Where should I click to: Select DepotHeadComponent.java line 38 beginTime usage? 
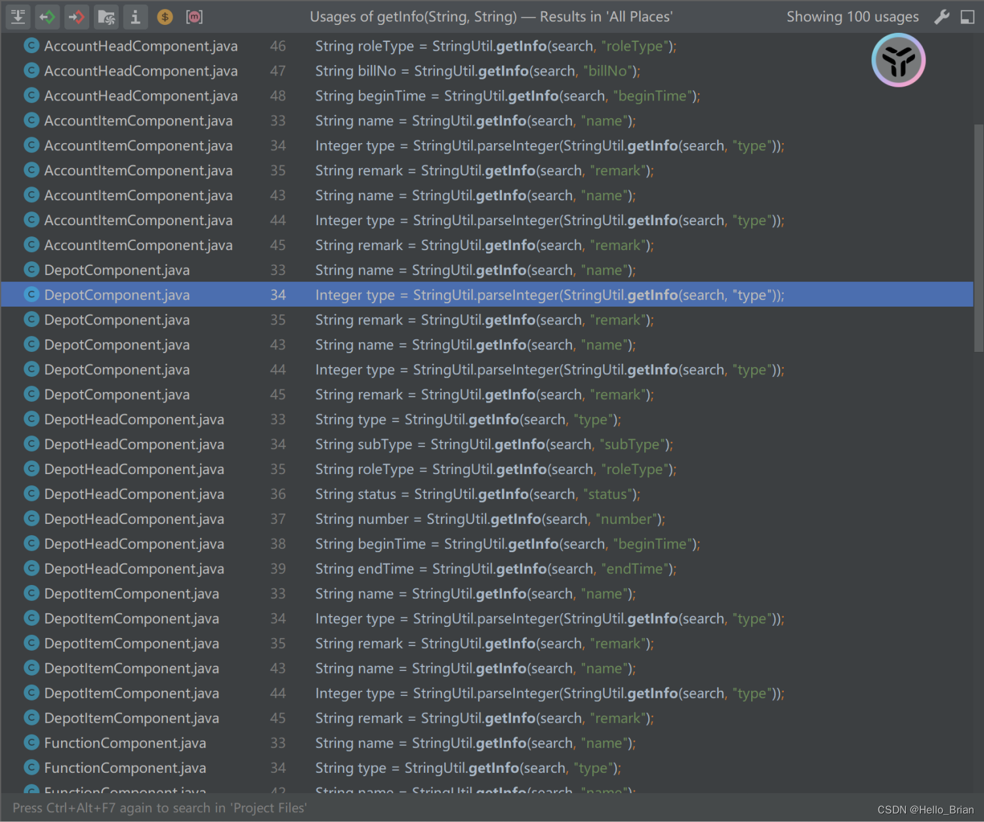click(x=487, y=544)
